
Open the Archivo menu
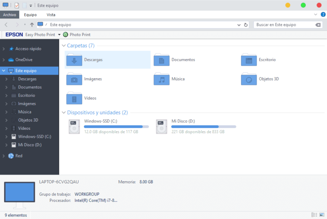(10, 15)
